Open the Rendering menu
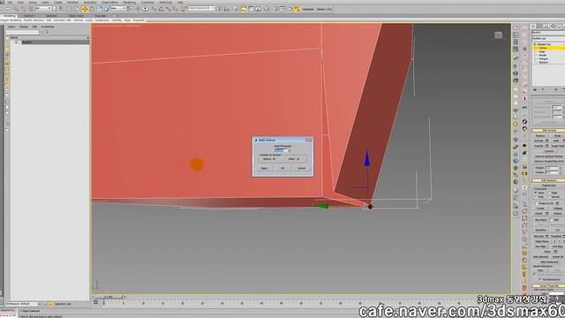Image resolution: width=565 pixels, height=318 pixels. point(130,2)
